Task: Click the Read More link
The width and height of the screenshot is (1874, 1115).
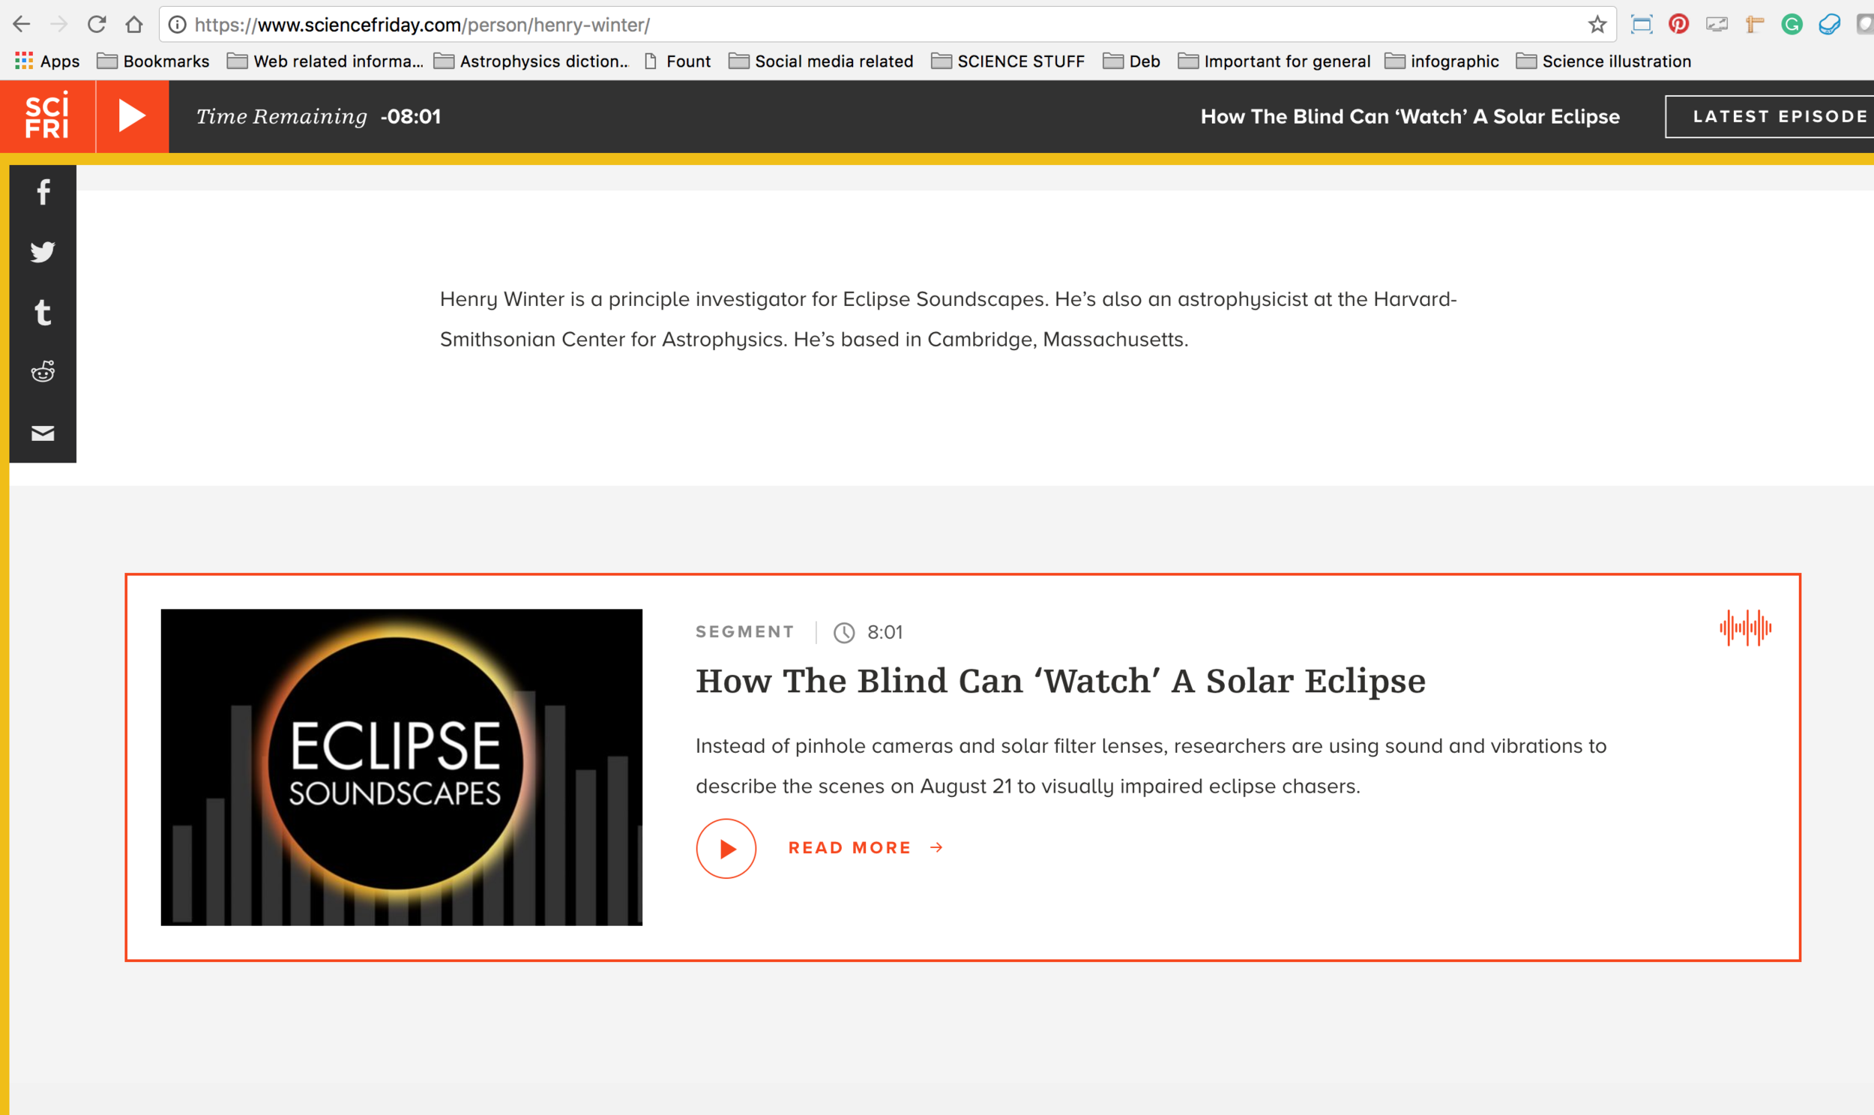Action: pyautogui.click(x=865, y=848)
